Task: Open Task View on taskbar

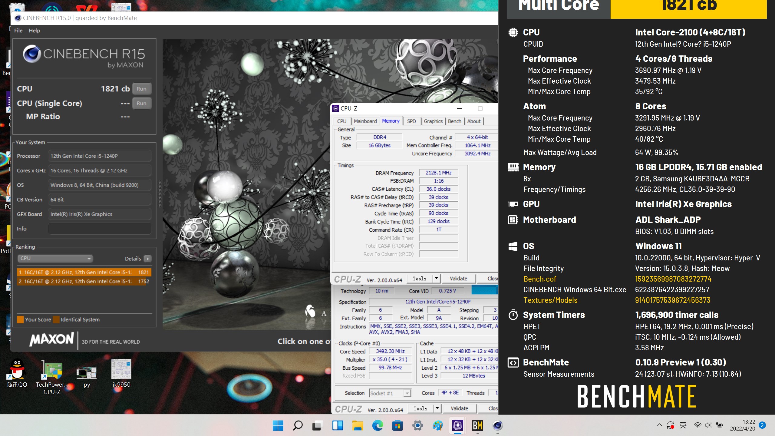Action: pyautogui.click(x=317, y=426)
